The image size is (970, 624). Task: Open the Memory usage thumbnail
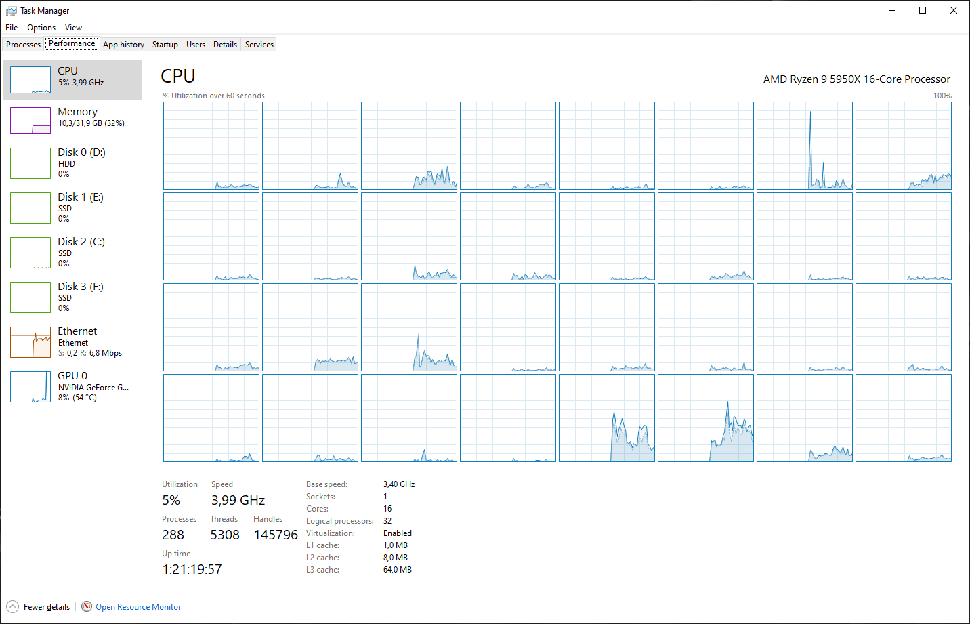(30, 121)
